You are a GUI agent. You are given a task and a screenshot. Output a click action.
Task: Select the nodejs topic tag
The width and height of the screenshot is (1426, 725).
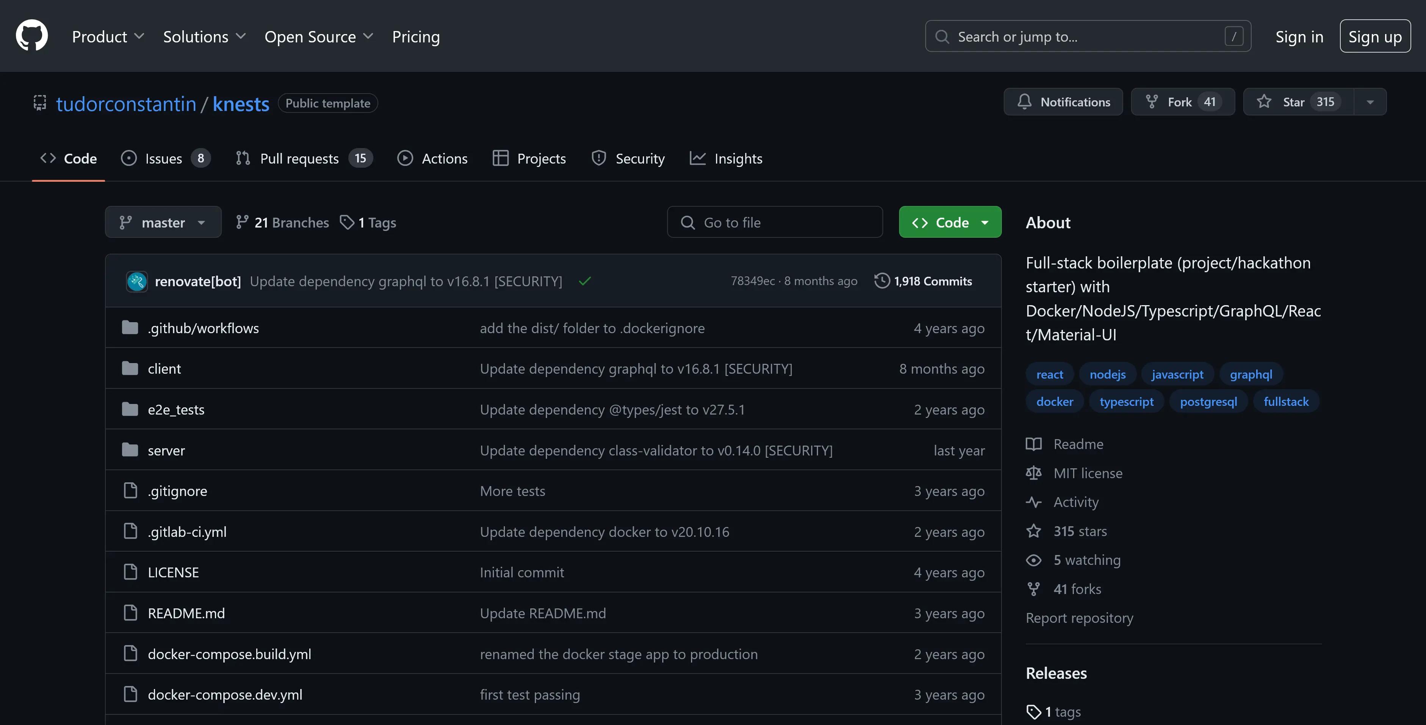tap(1107, 374)
